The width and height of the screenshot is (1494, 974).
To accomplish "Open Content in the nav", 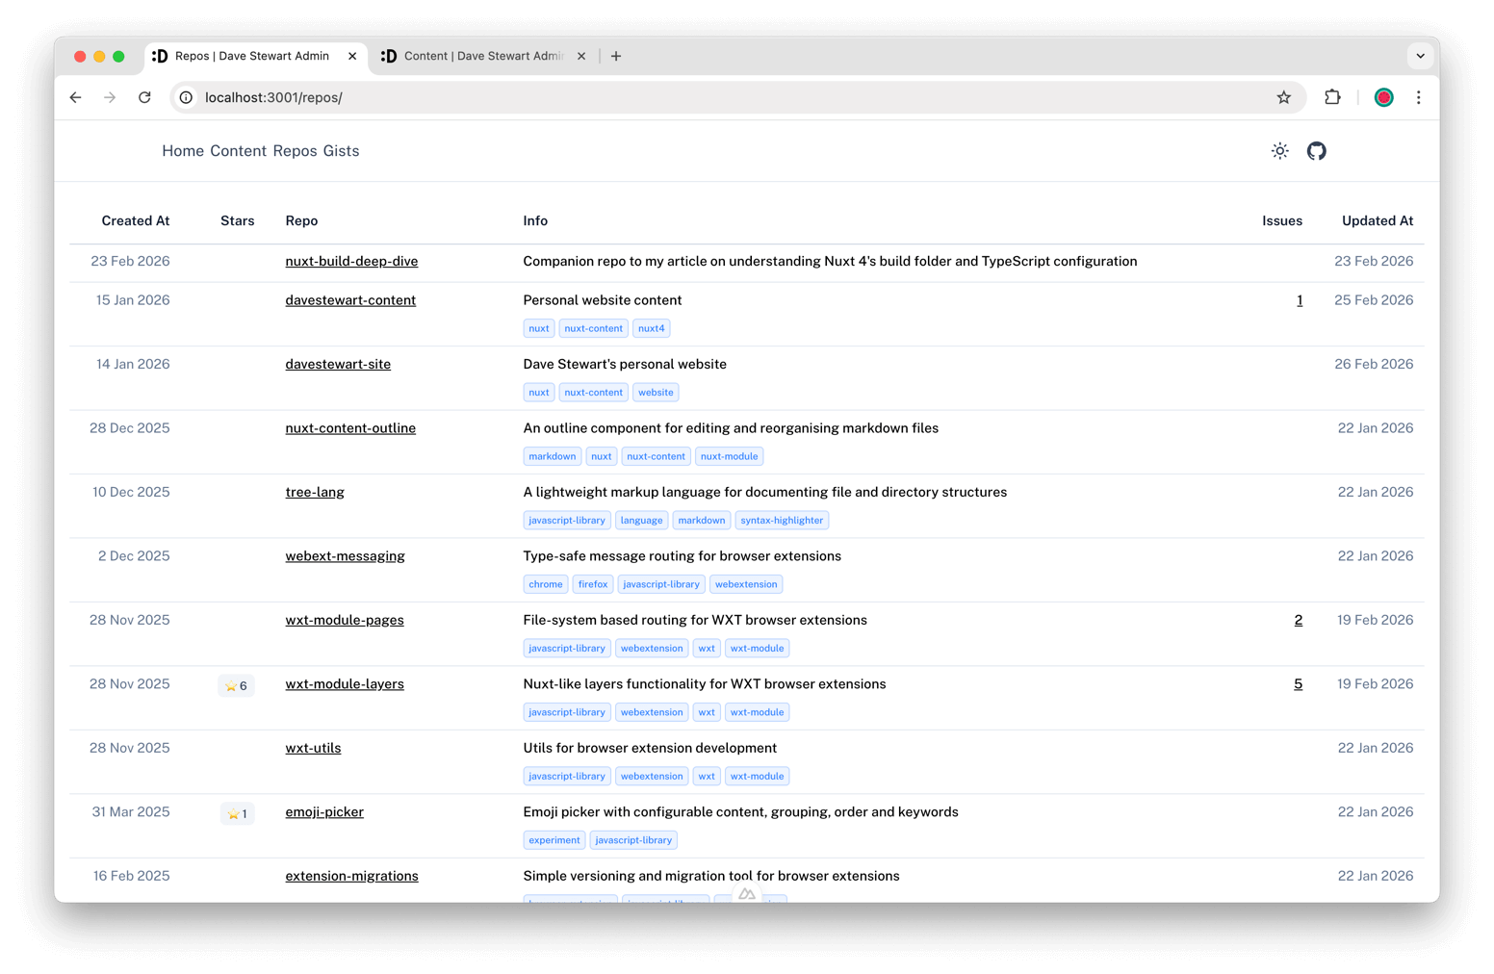I will pyautogui.click(x=238, y=151).
